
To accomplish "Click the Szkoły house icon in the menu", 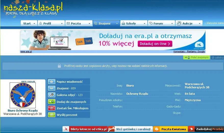I will pyautogui.click(x=123, y=23).
